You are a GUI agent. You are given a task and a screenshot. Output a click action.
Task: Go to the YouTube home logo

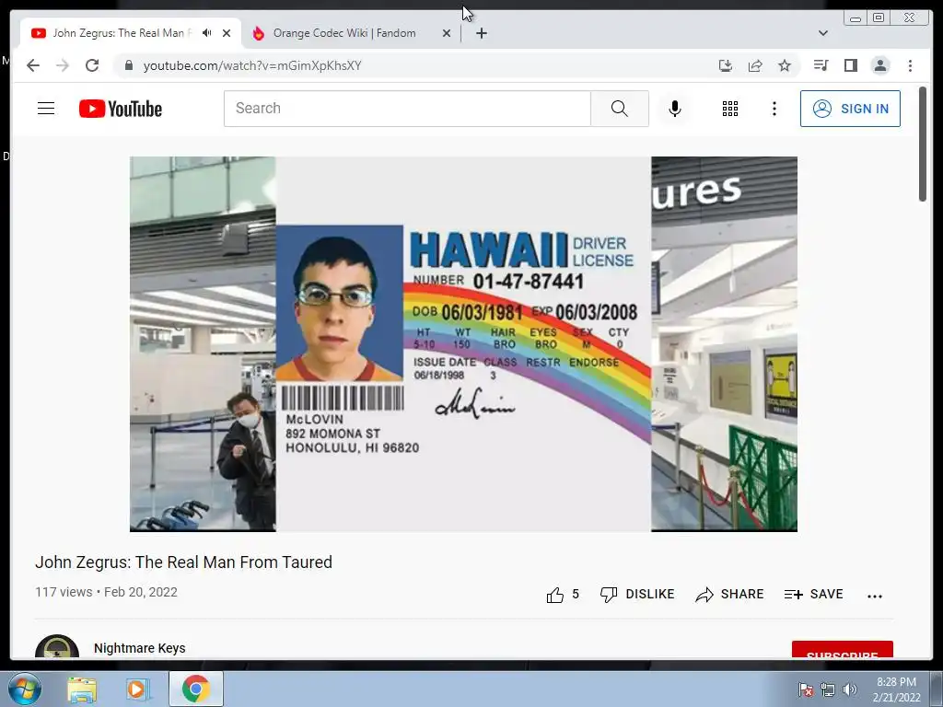coord(121,109)
